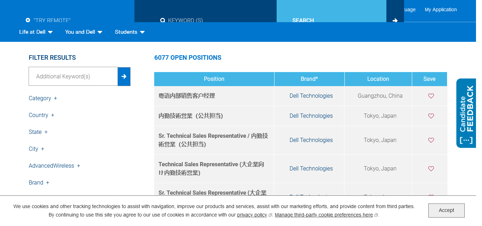Viewport: 482px width, 226px height.
Task: Click the Additional Keyword(s) input field
Action: pos(73,76)
